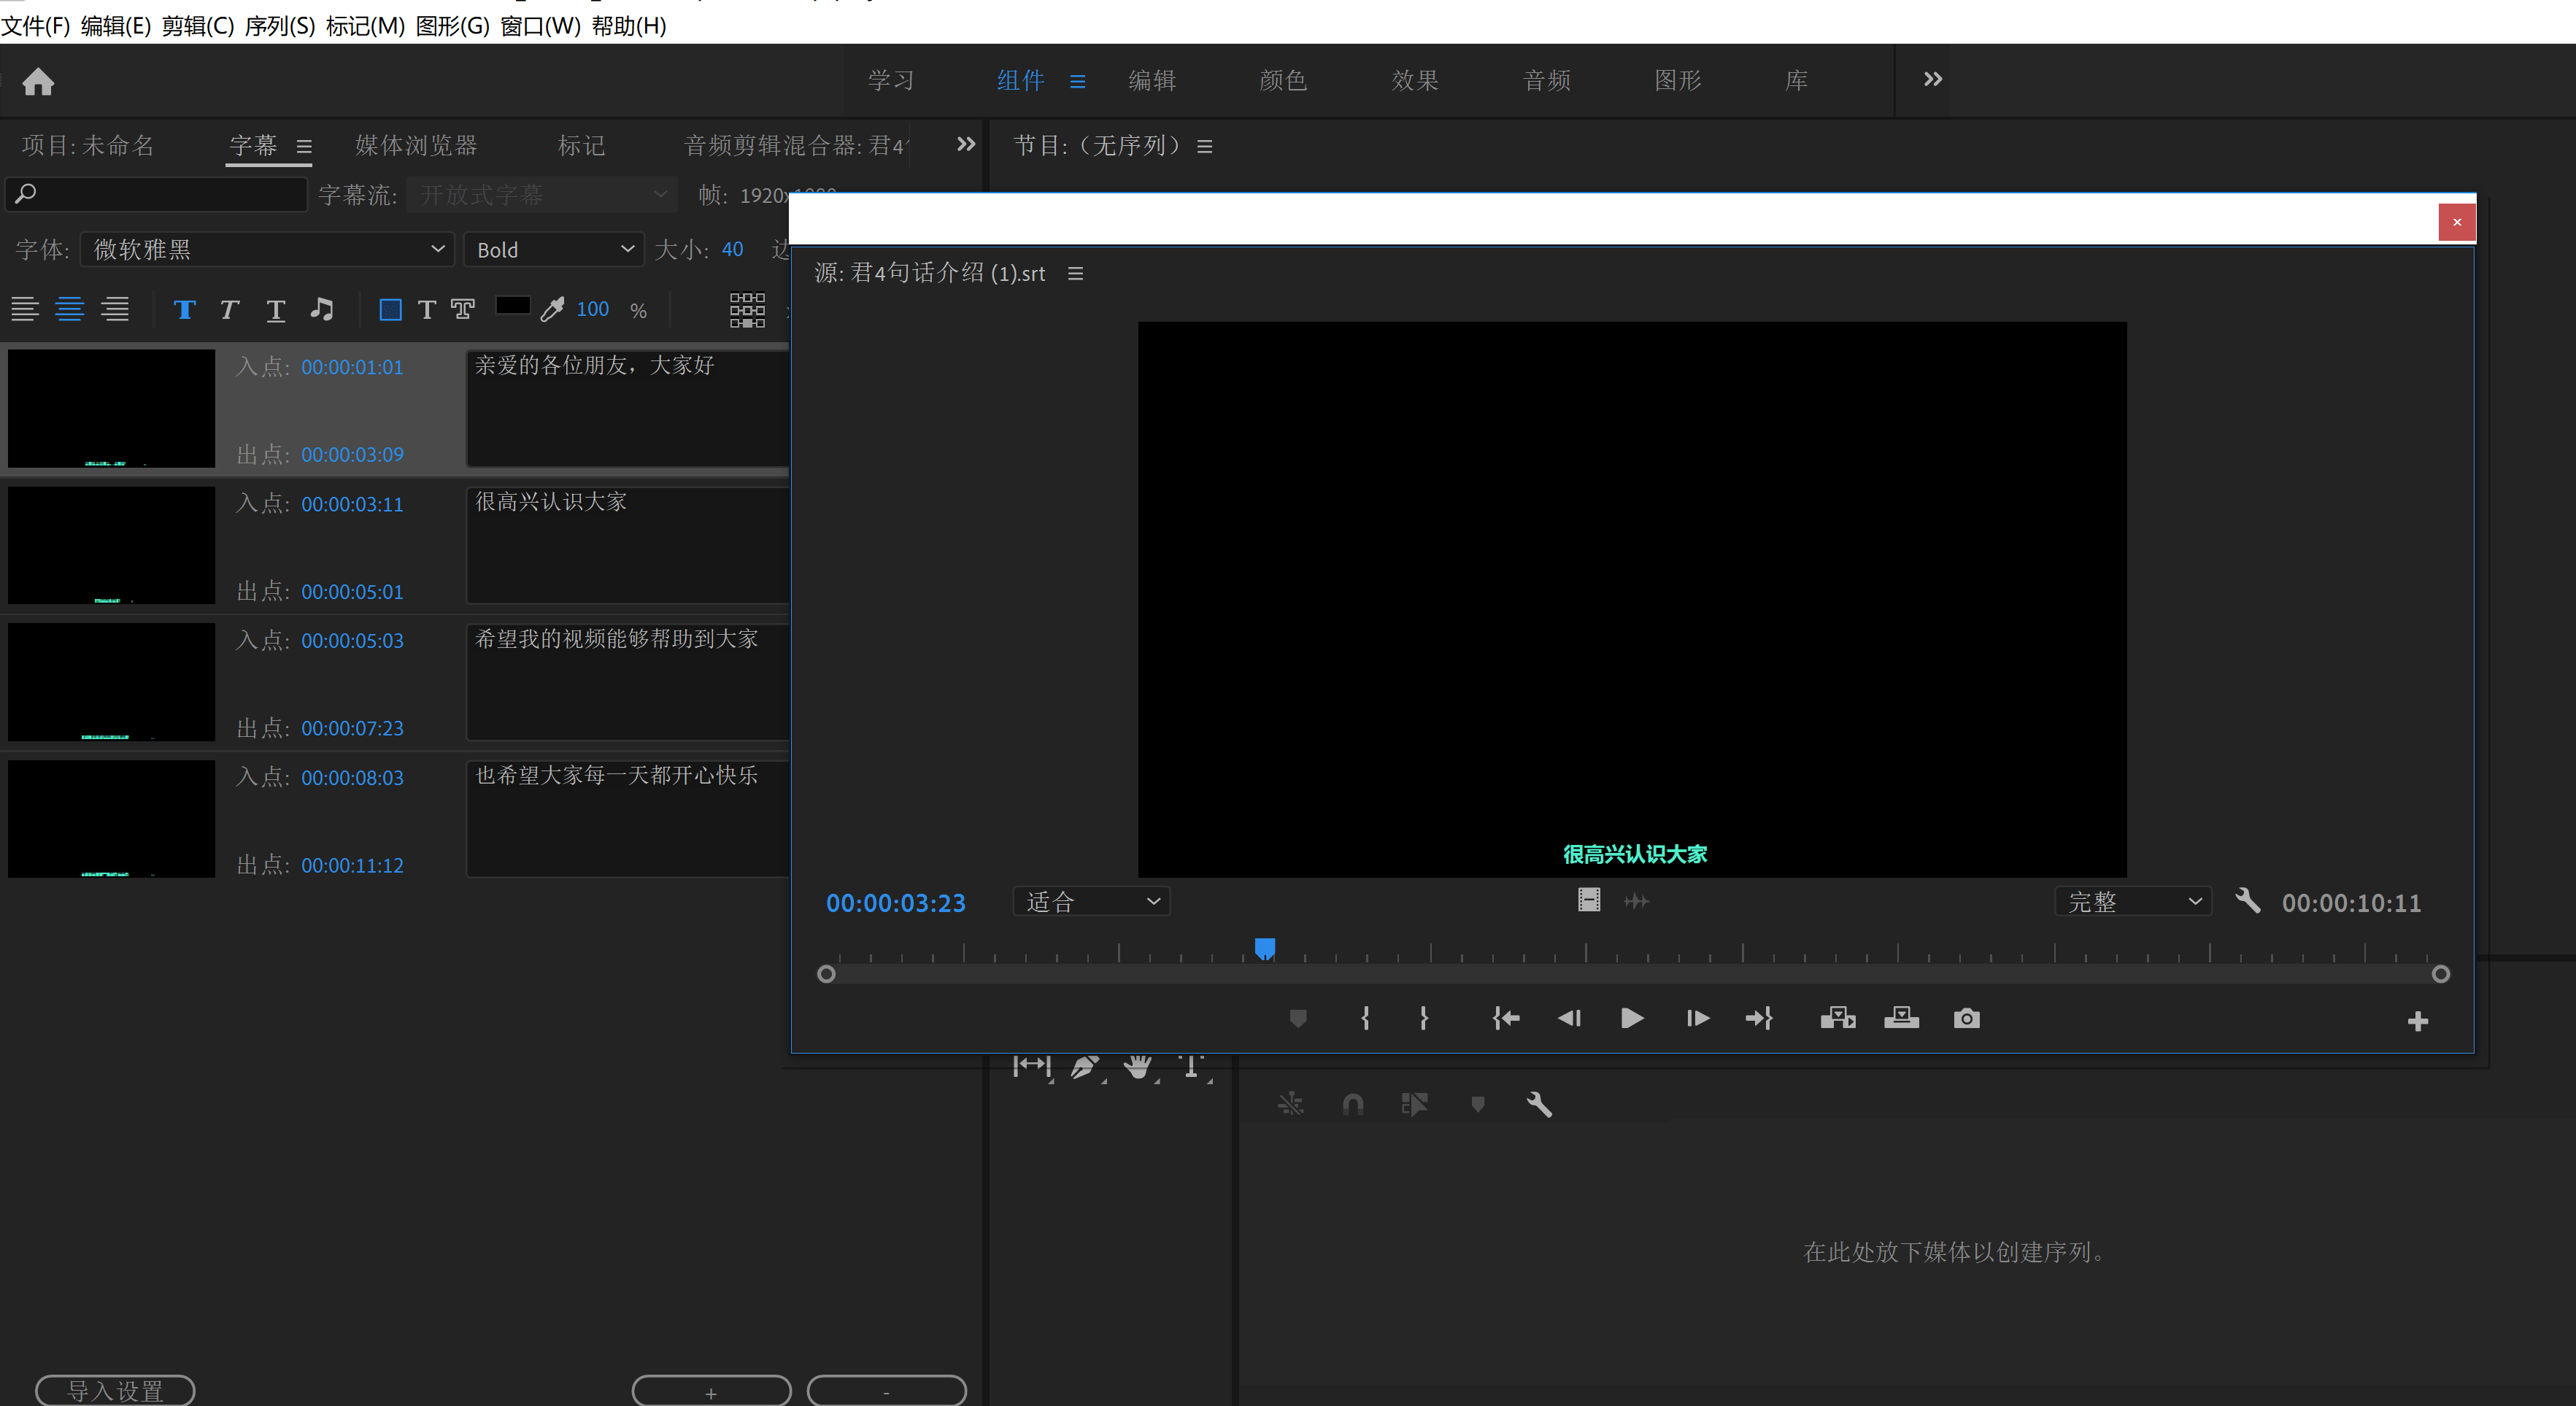Open the Bold font style dropdown
2576x1406 pixels.
pos(555,249)
